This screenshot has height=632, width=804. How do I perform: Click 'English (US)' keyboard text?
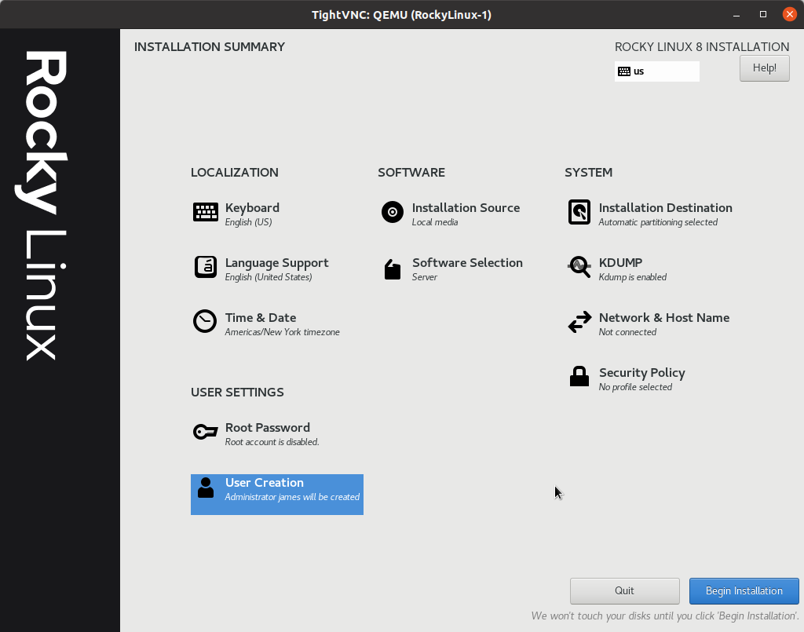point(249,222)
